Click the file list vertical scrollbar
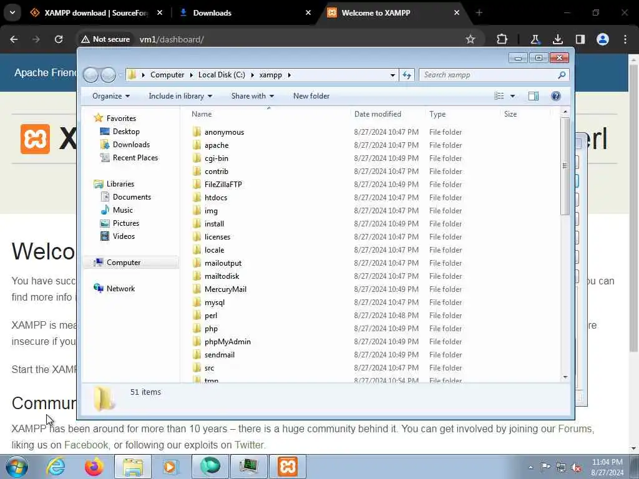Image resolution: width=639 pixels, height=479 pixels. pyautogui.click(x=565, y=166)
